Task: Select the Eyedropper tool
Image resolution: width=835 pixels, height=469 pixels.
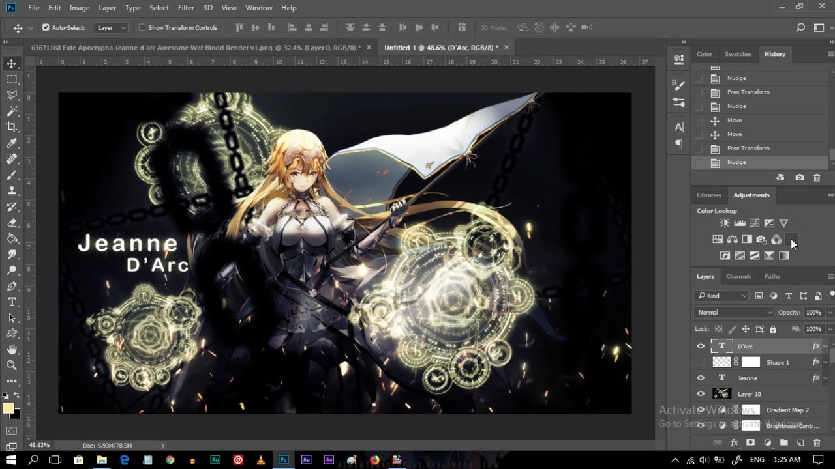Action: tap(12, 143)
